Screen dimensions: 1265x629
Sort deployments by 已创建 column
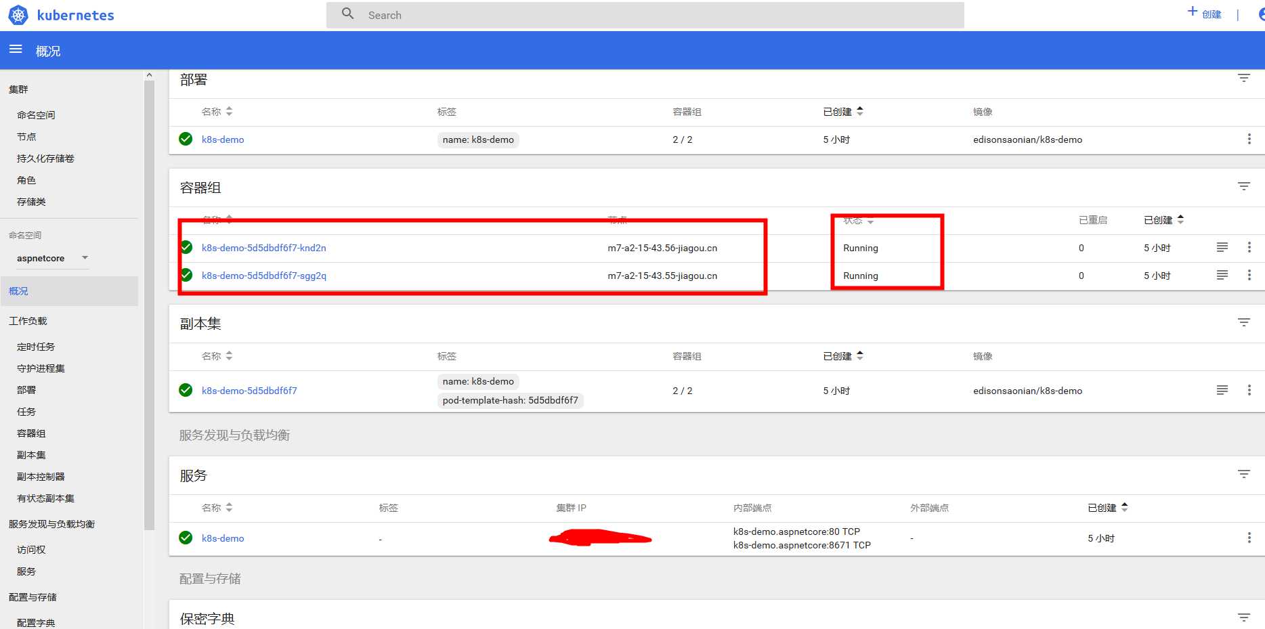pos(843,111)
